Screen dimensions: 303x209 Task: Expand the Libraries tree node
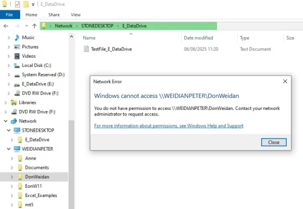pos(5,103)
